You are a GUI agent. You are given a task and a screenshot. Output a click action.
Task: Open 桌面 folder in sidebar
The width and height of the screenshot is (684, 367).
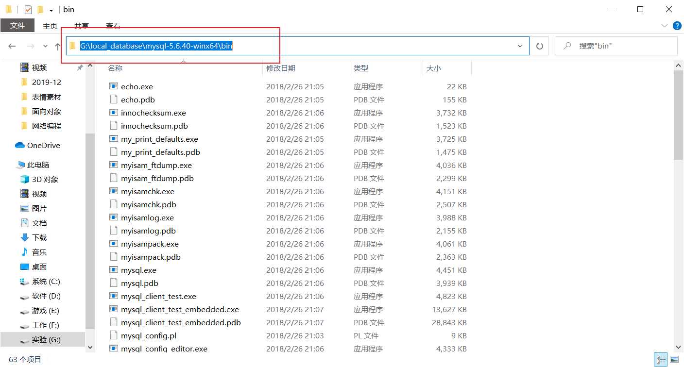(x=39, y=267)
